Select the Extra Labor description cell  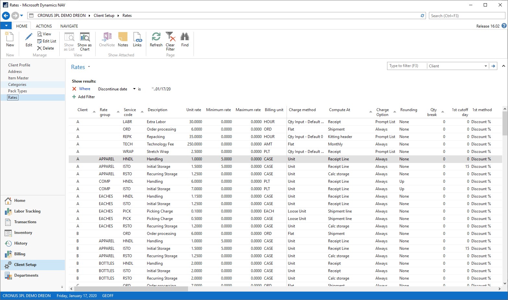pos(156,122)
